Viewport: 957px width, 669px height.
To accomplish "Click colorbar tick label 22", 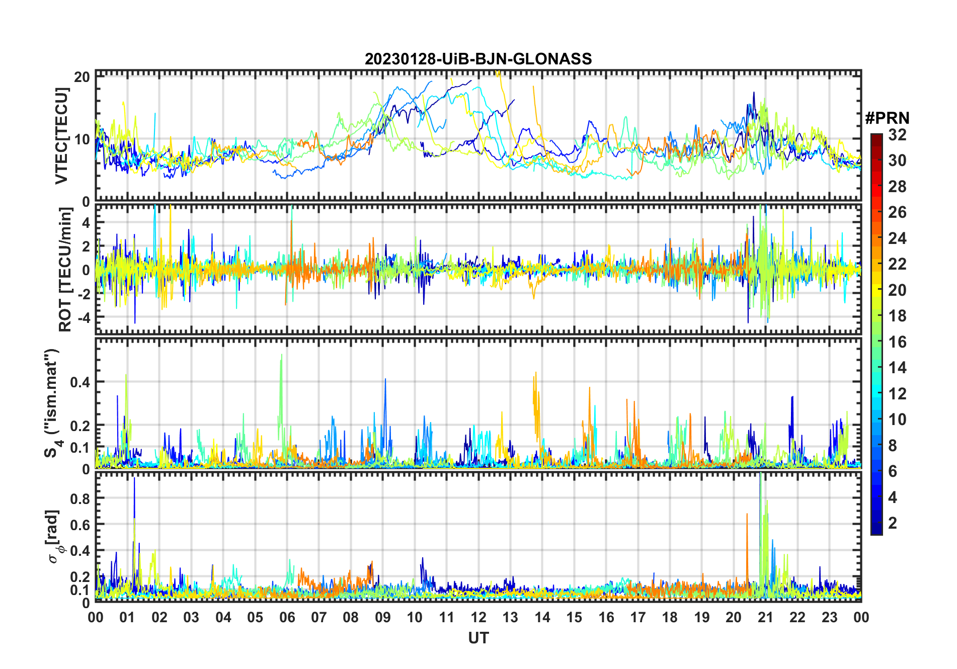I will coord(897,264).
